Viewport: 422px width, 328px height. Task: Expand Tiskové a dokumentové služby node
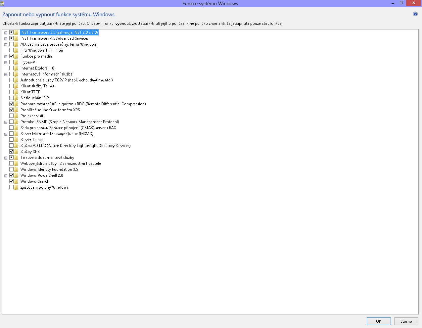coord(6,158)
